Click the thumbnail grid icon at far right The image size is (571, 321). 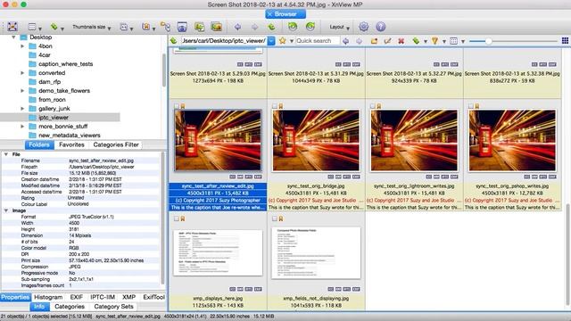[x=565, y=41]
